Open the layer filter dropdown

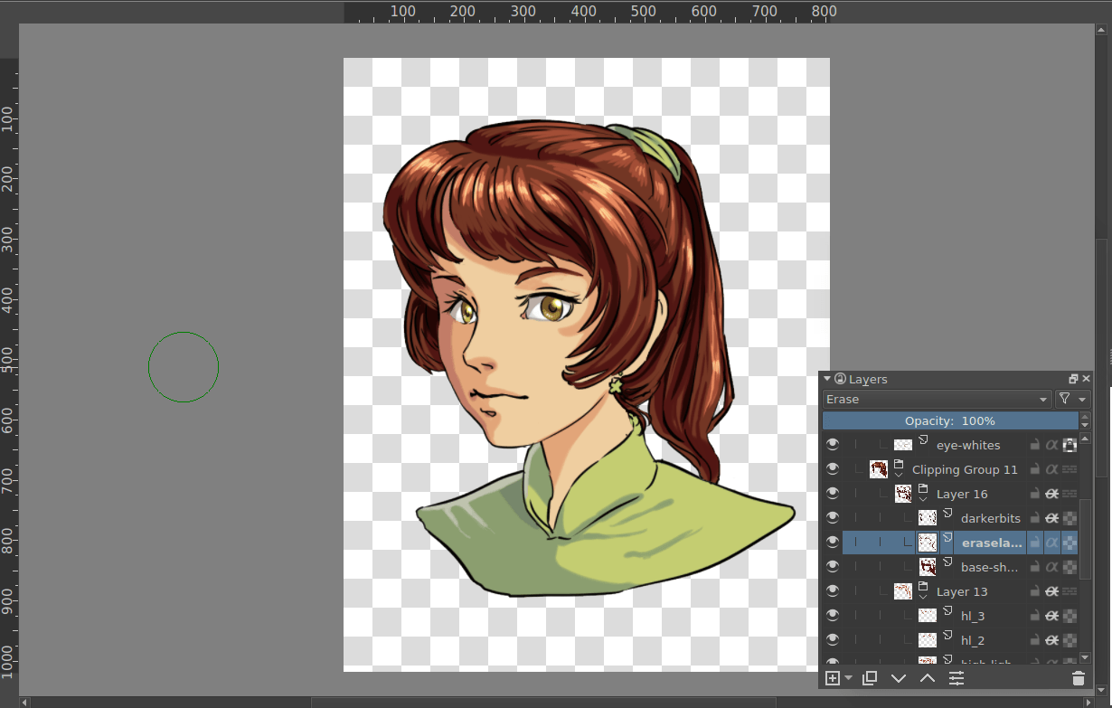(x=1072, y=399)
